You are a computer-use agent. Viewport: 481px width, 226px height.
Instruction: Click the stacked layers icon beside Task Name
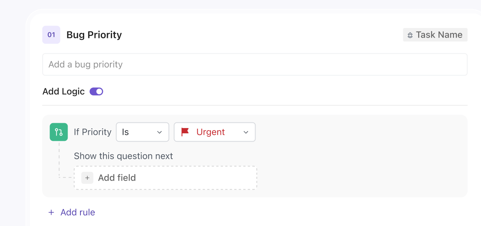coord(409,35)
